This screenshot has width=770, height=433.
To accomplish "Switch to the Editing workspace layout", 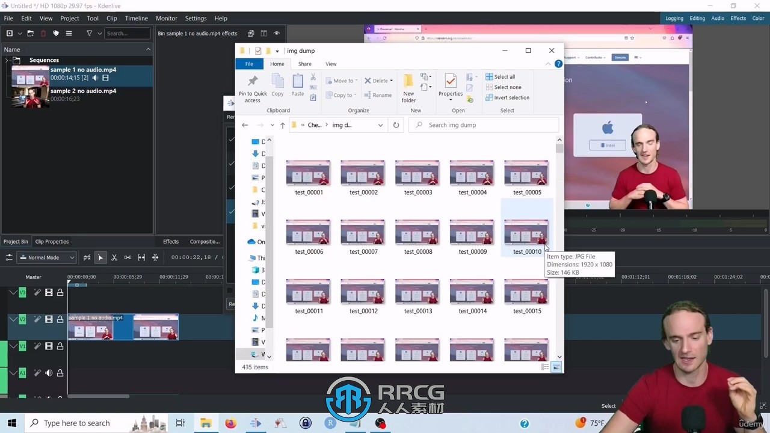I will point(697,19).
